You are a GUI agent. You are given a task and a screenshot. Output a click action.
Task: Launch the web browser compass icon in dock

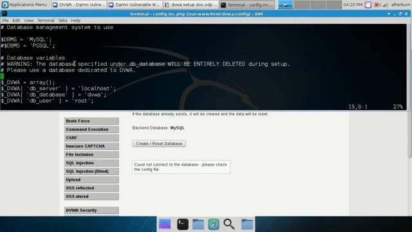pos(214,224)
